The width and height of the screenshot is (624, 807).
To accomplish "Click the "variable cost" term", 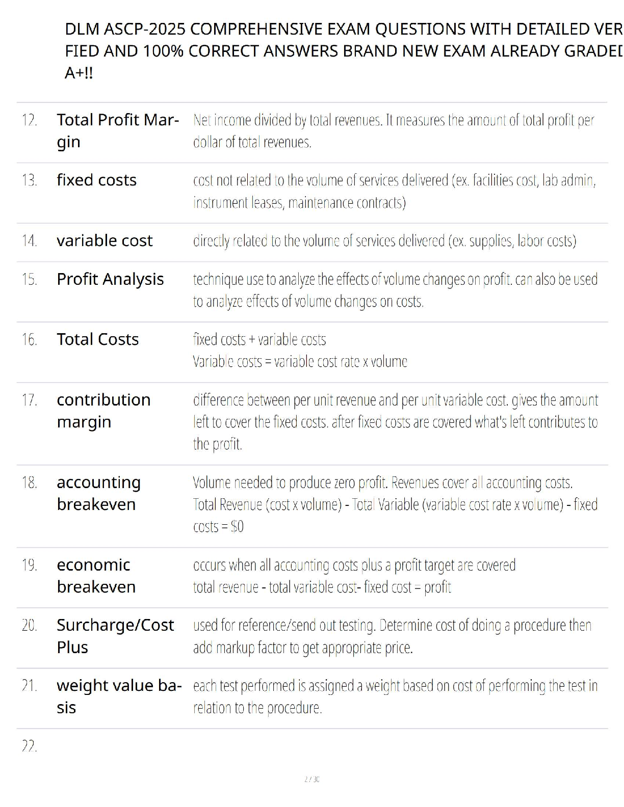I will point(105,240).
